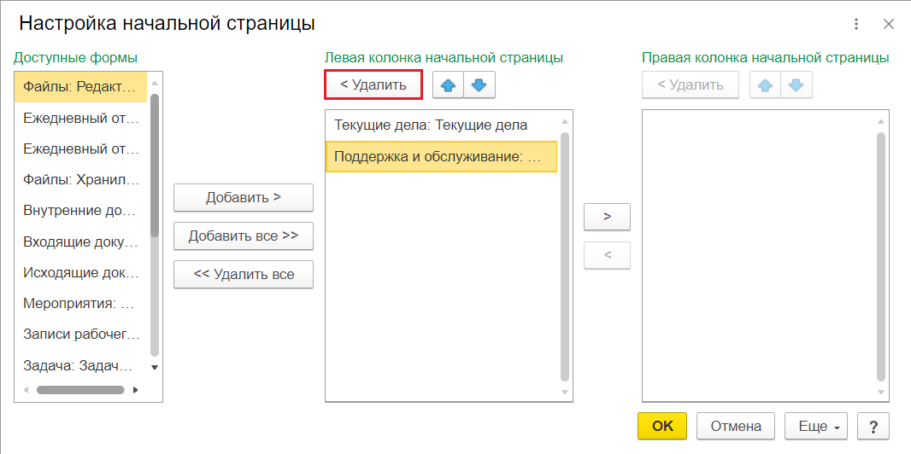Click the Добавить > button
The height and width of the screenshot is (454, 911).
coord(244,198)
